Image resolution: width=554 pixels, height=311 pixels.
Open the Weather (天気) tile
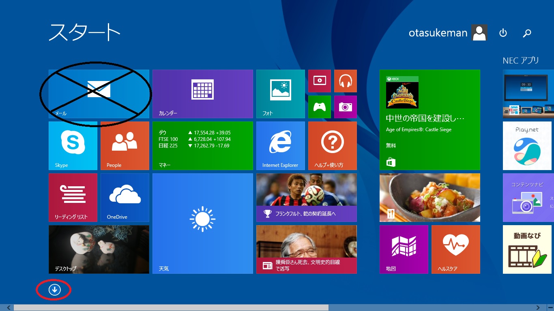(x=203, y=224)
